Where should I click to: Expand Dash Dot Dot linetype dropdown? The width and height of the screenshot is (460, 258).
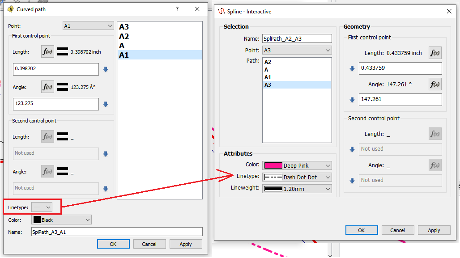pos(297,177)
